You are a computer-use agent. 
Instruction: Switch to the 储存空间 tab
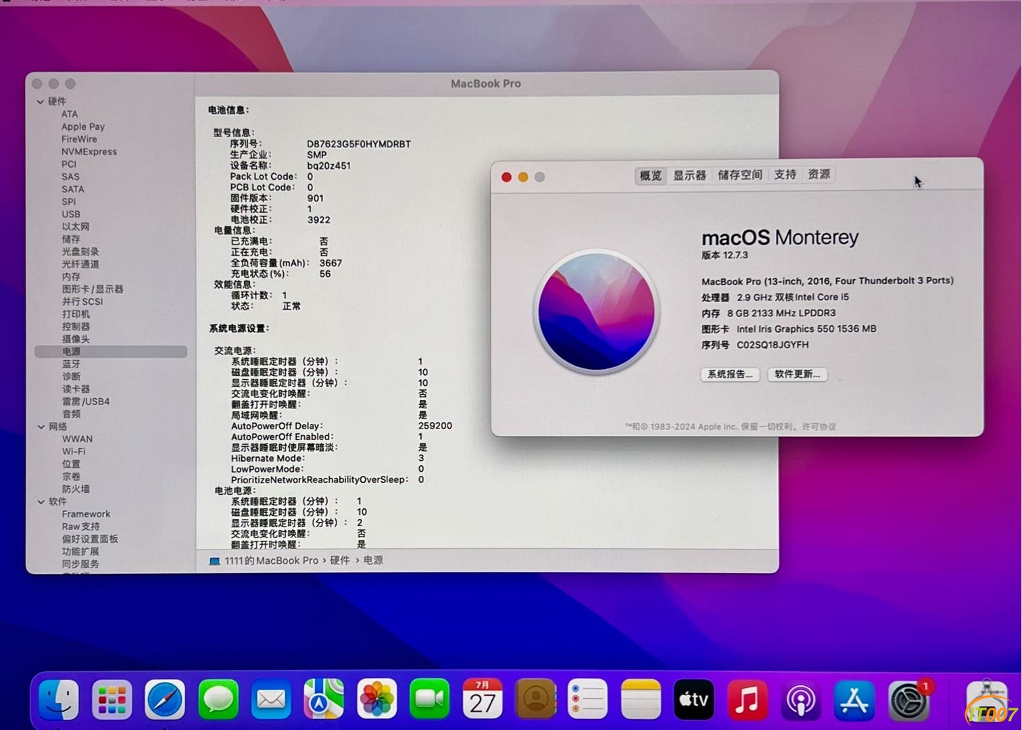point(740,175)
